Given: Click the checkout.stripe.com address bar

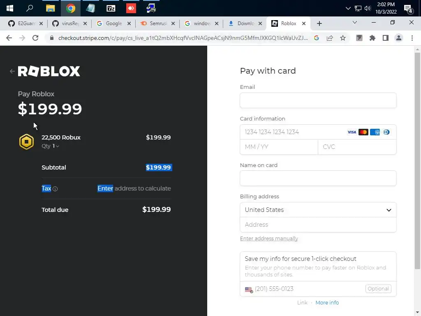Looking at the screenshot, I should point(183,38).
